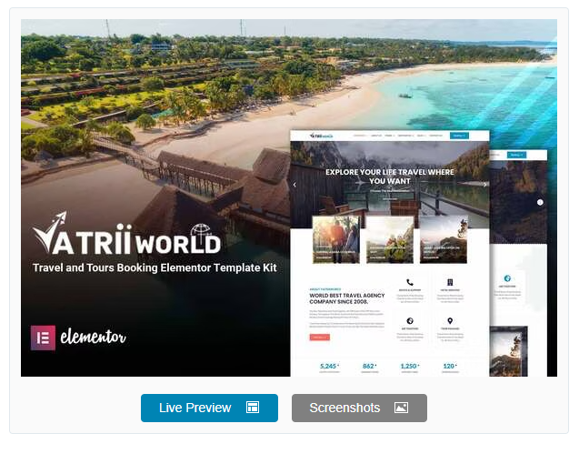Click the red button in the mockup about section
Viewport: 579px width, 454px height.
click(x=319, y=338)
